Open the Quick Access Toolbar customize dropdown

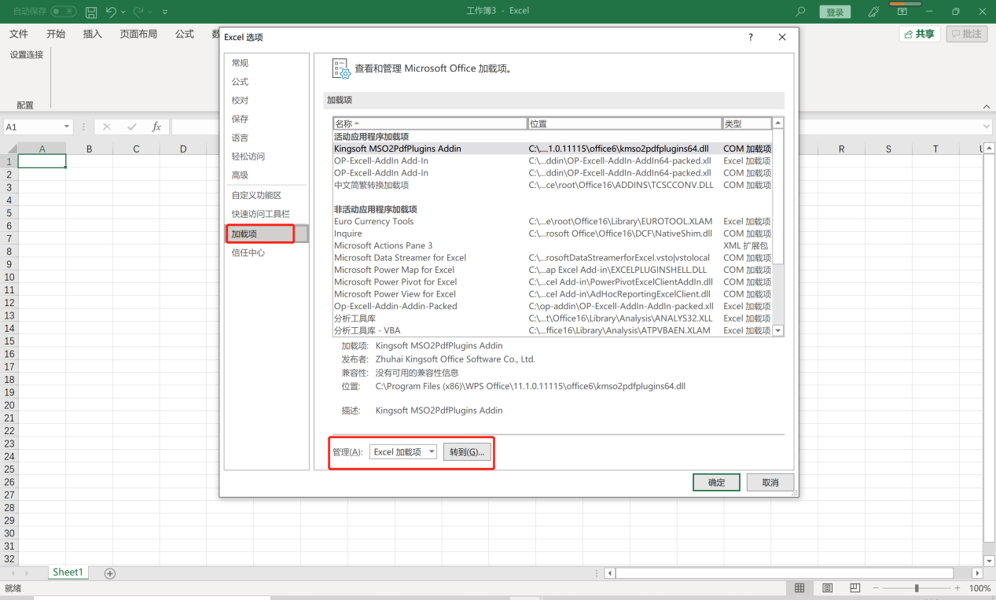(x=164, y=12)
